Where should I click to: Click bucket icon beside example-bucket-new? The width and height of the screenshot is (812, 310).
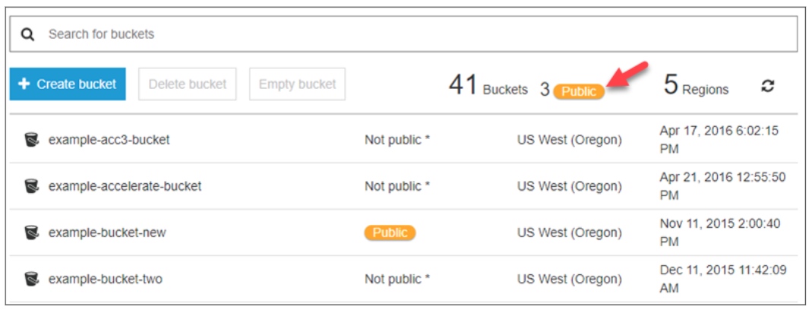click(31, 232)
